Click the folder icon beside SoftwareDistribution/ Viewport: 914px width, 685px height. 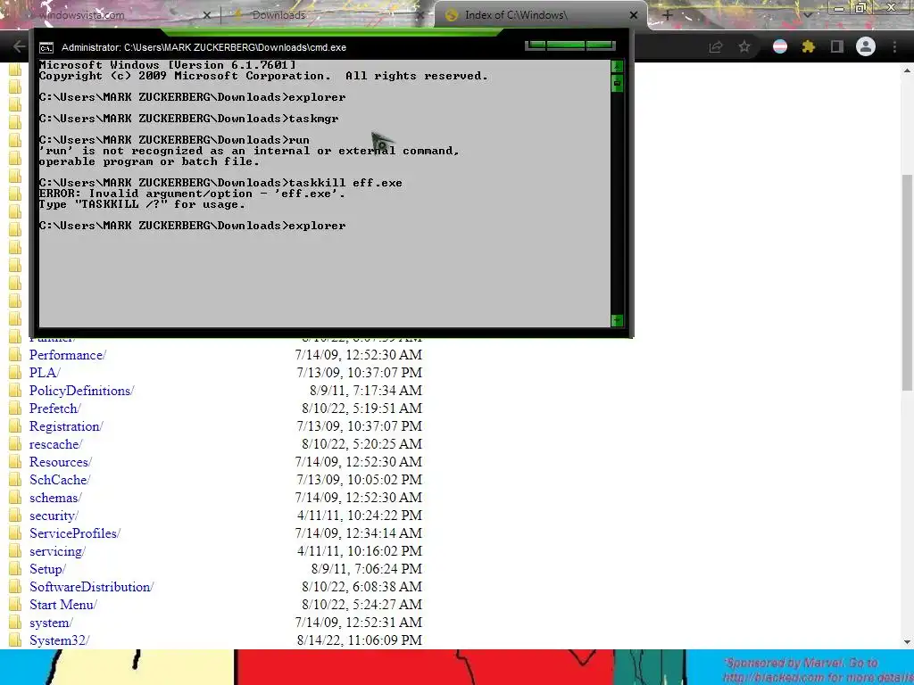pyautogui.click(x=15, y=587)
